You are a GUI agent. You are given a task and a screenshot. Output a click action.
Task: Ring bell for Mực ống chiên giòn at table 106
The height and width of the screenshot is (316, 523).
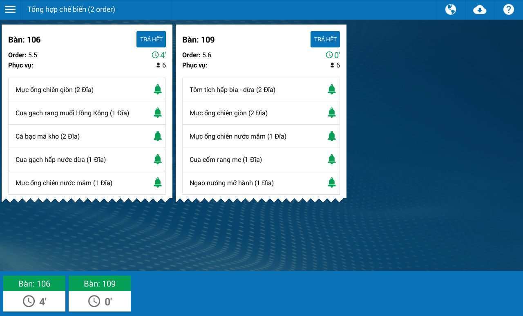[x=158, y=90]
